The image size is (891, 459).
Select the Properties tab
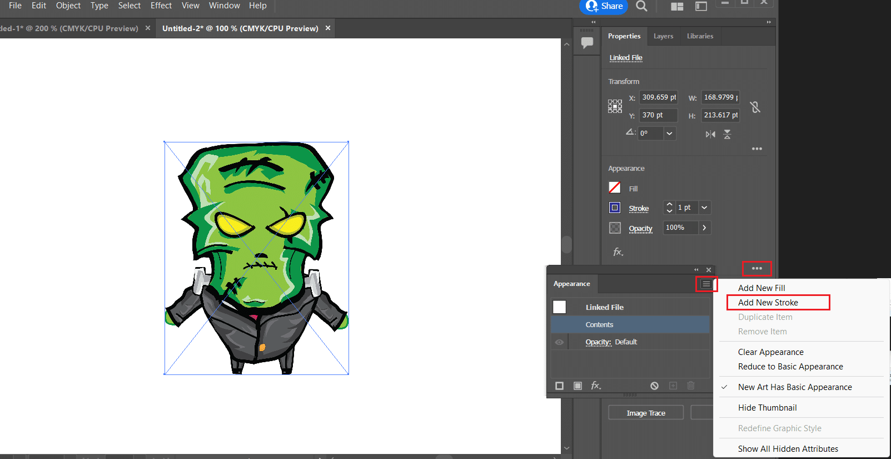click(624, 36)
